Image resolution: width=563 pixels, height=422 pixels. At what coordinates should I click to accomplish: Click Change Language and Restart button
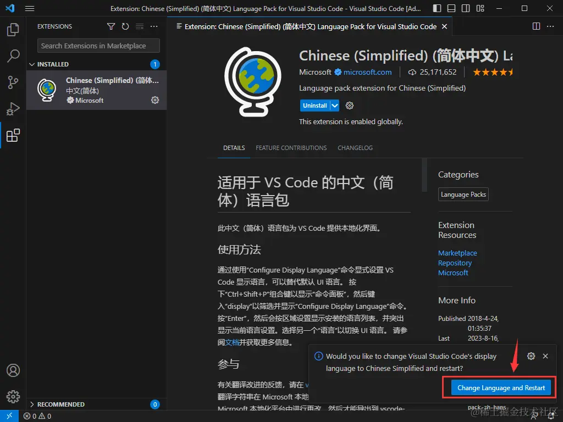pyautogui.click(x=501, y=388)
